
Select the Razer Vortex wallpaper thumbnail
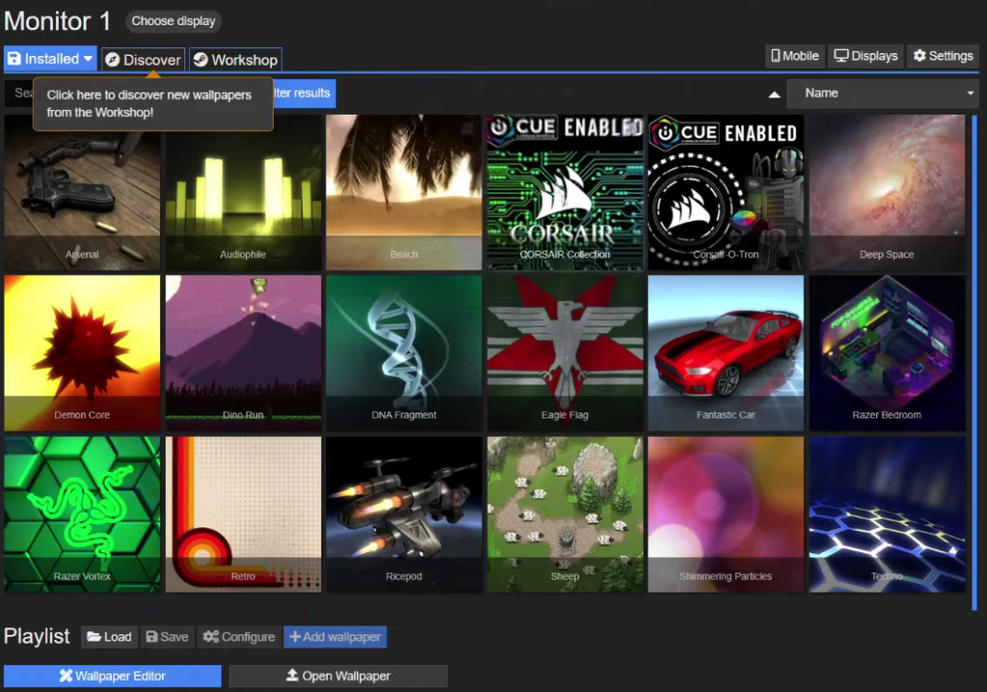tap(82, 514)
